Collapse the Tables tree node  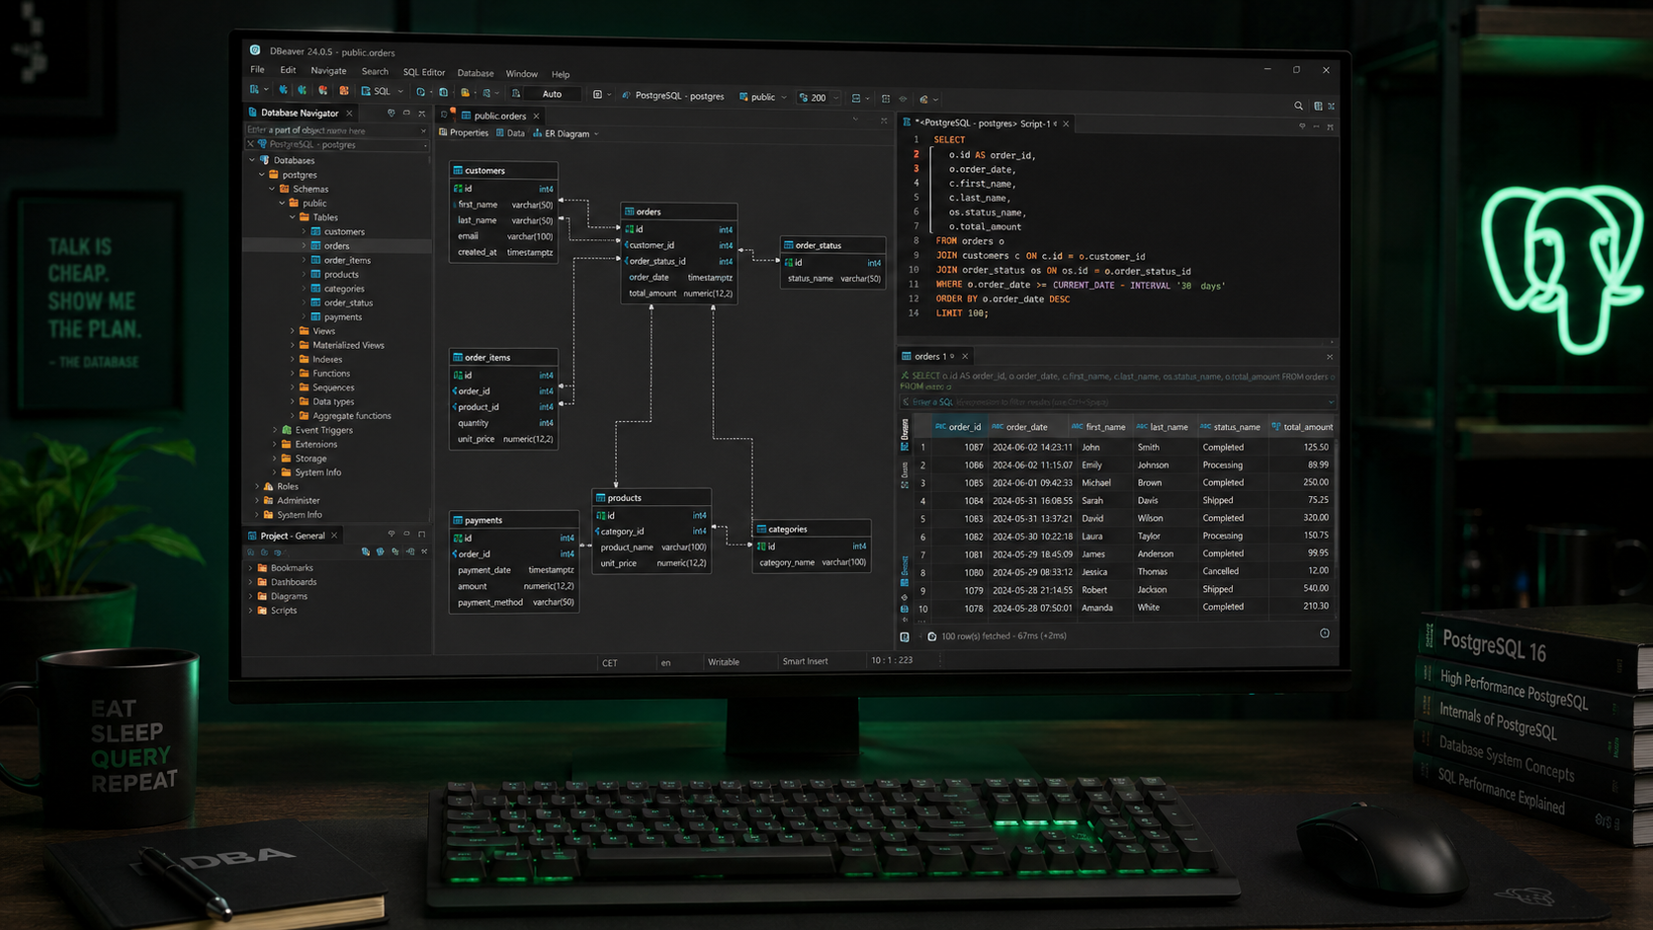[293, 217]
